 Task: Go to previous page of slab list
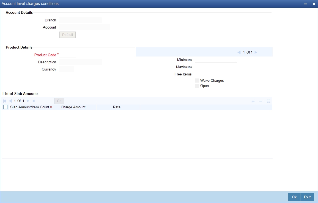tap(10, 101)
